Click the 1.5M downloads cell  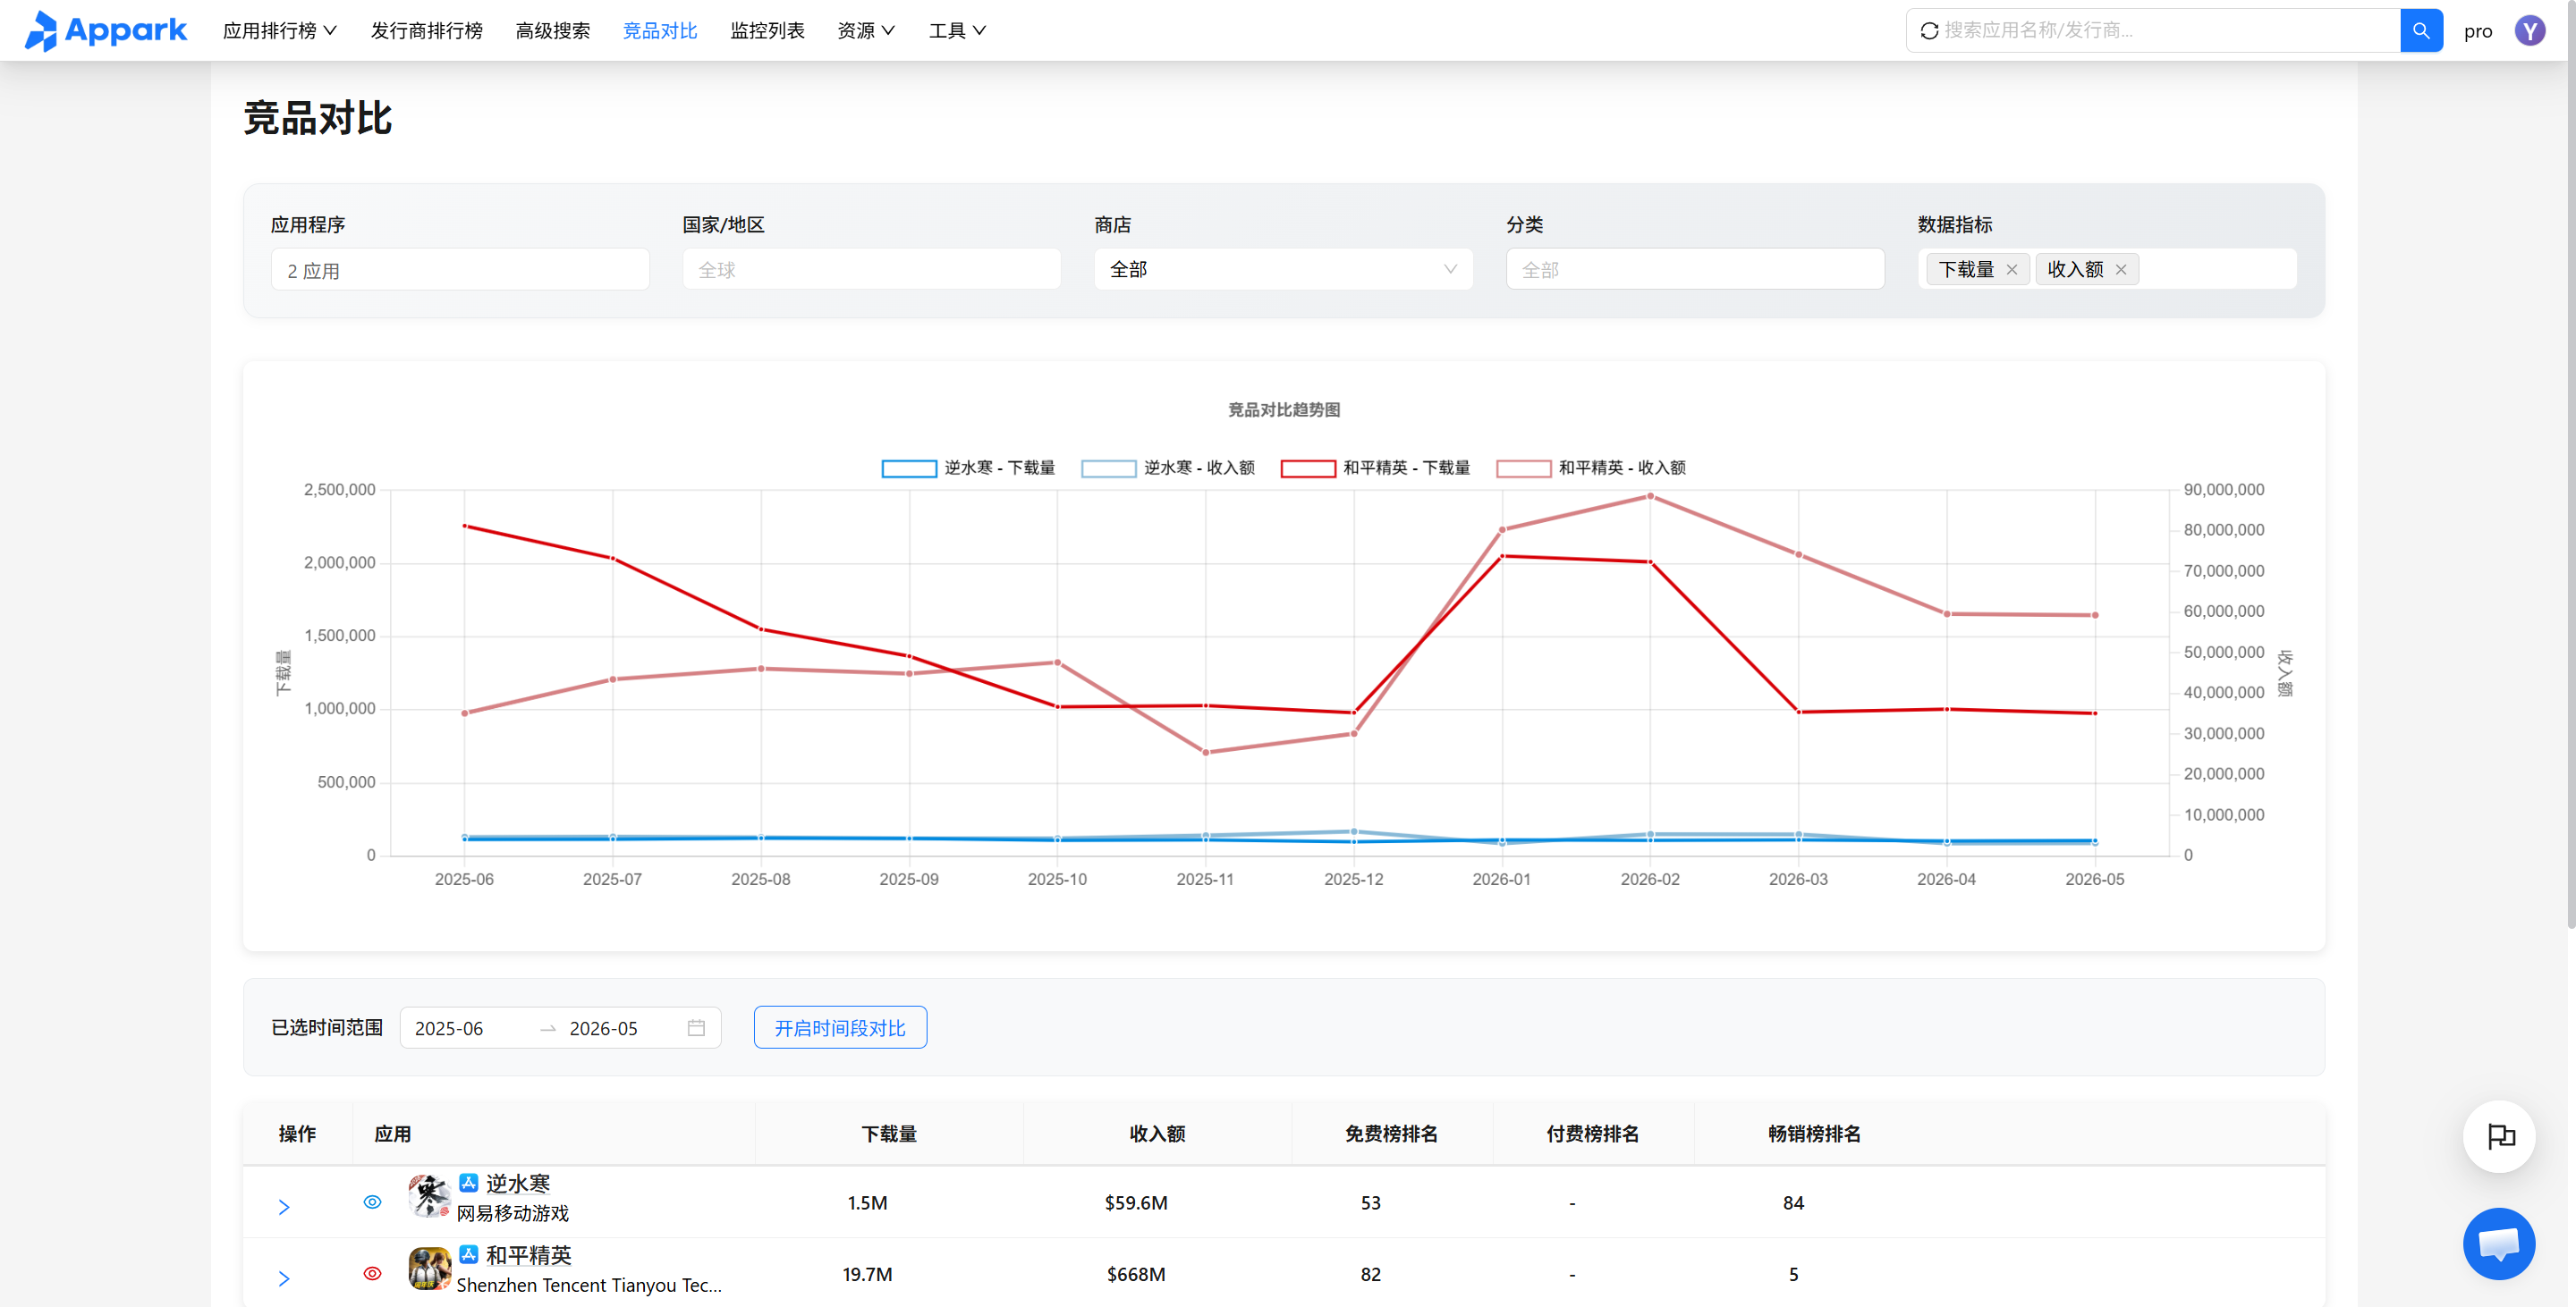pyautogui.click(x=867, y=1202)
